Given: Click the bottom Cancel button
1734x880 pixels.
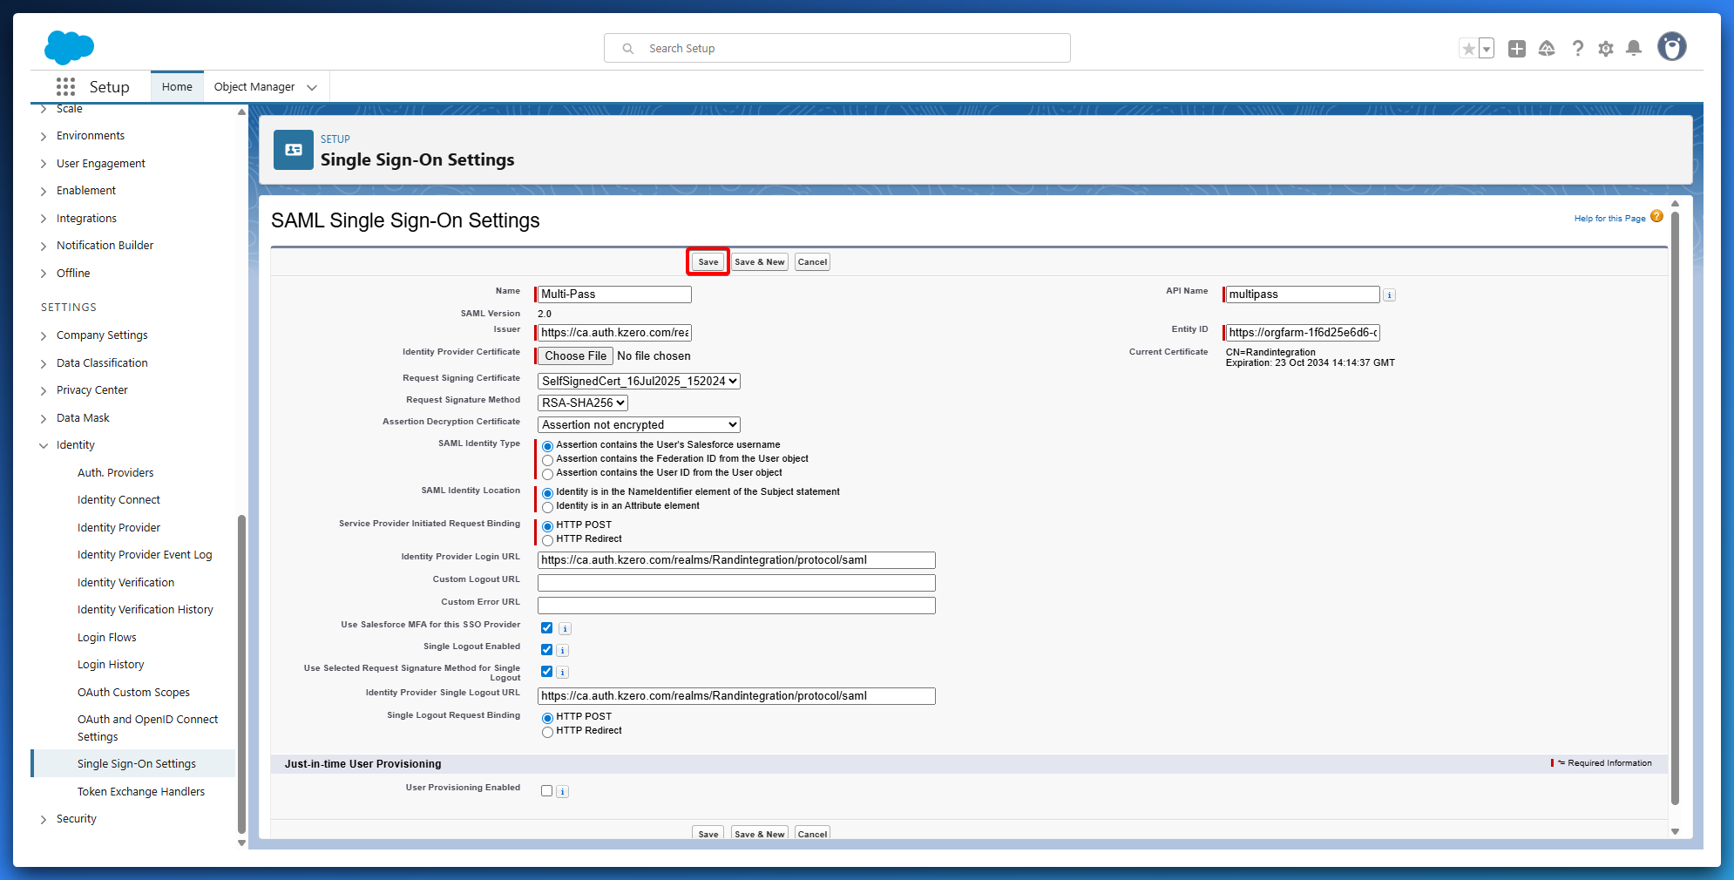Looking at the screenshot, I should point(812,833).
